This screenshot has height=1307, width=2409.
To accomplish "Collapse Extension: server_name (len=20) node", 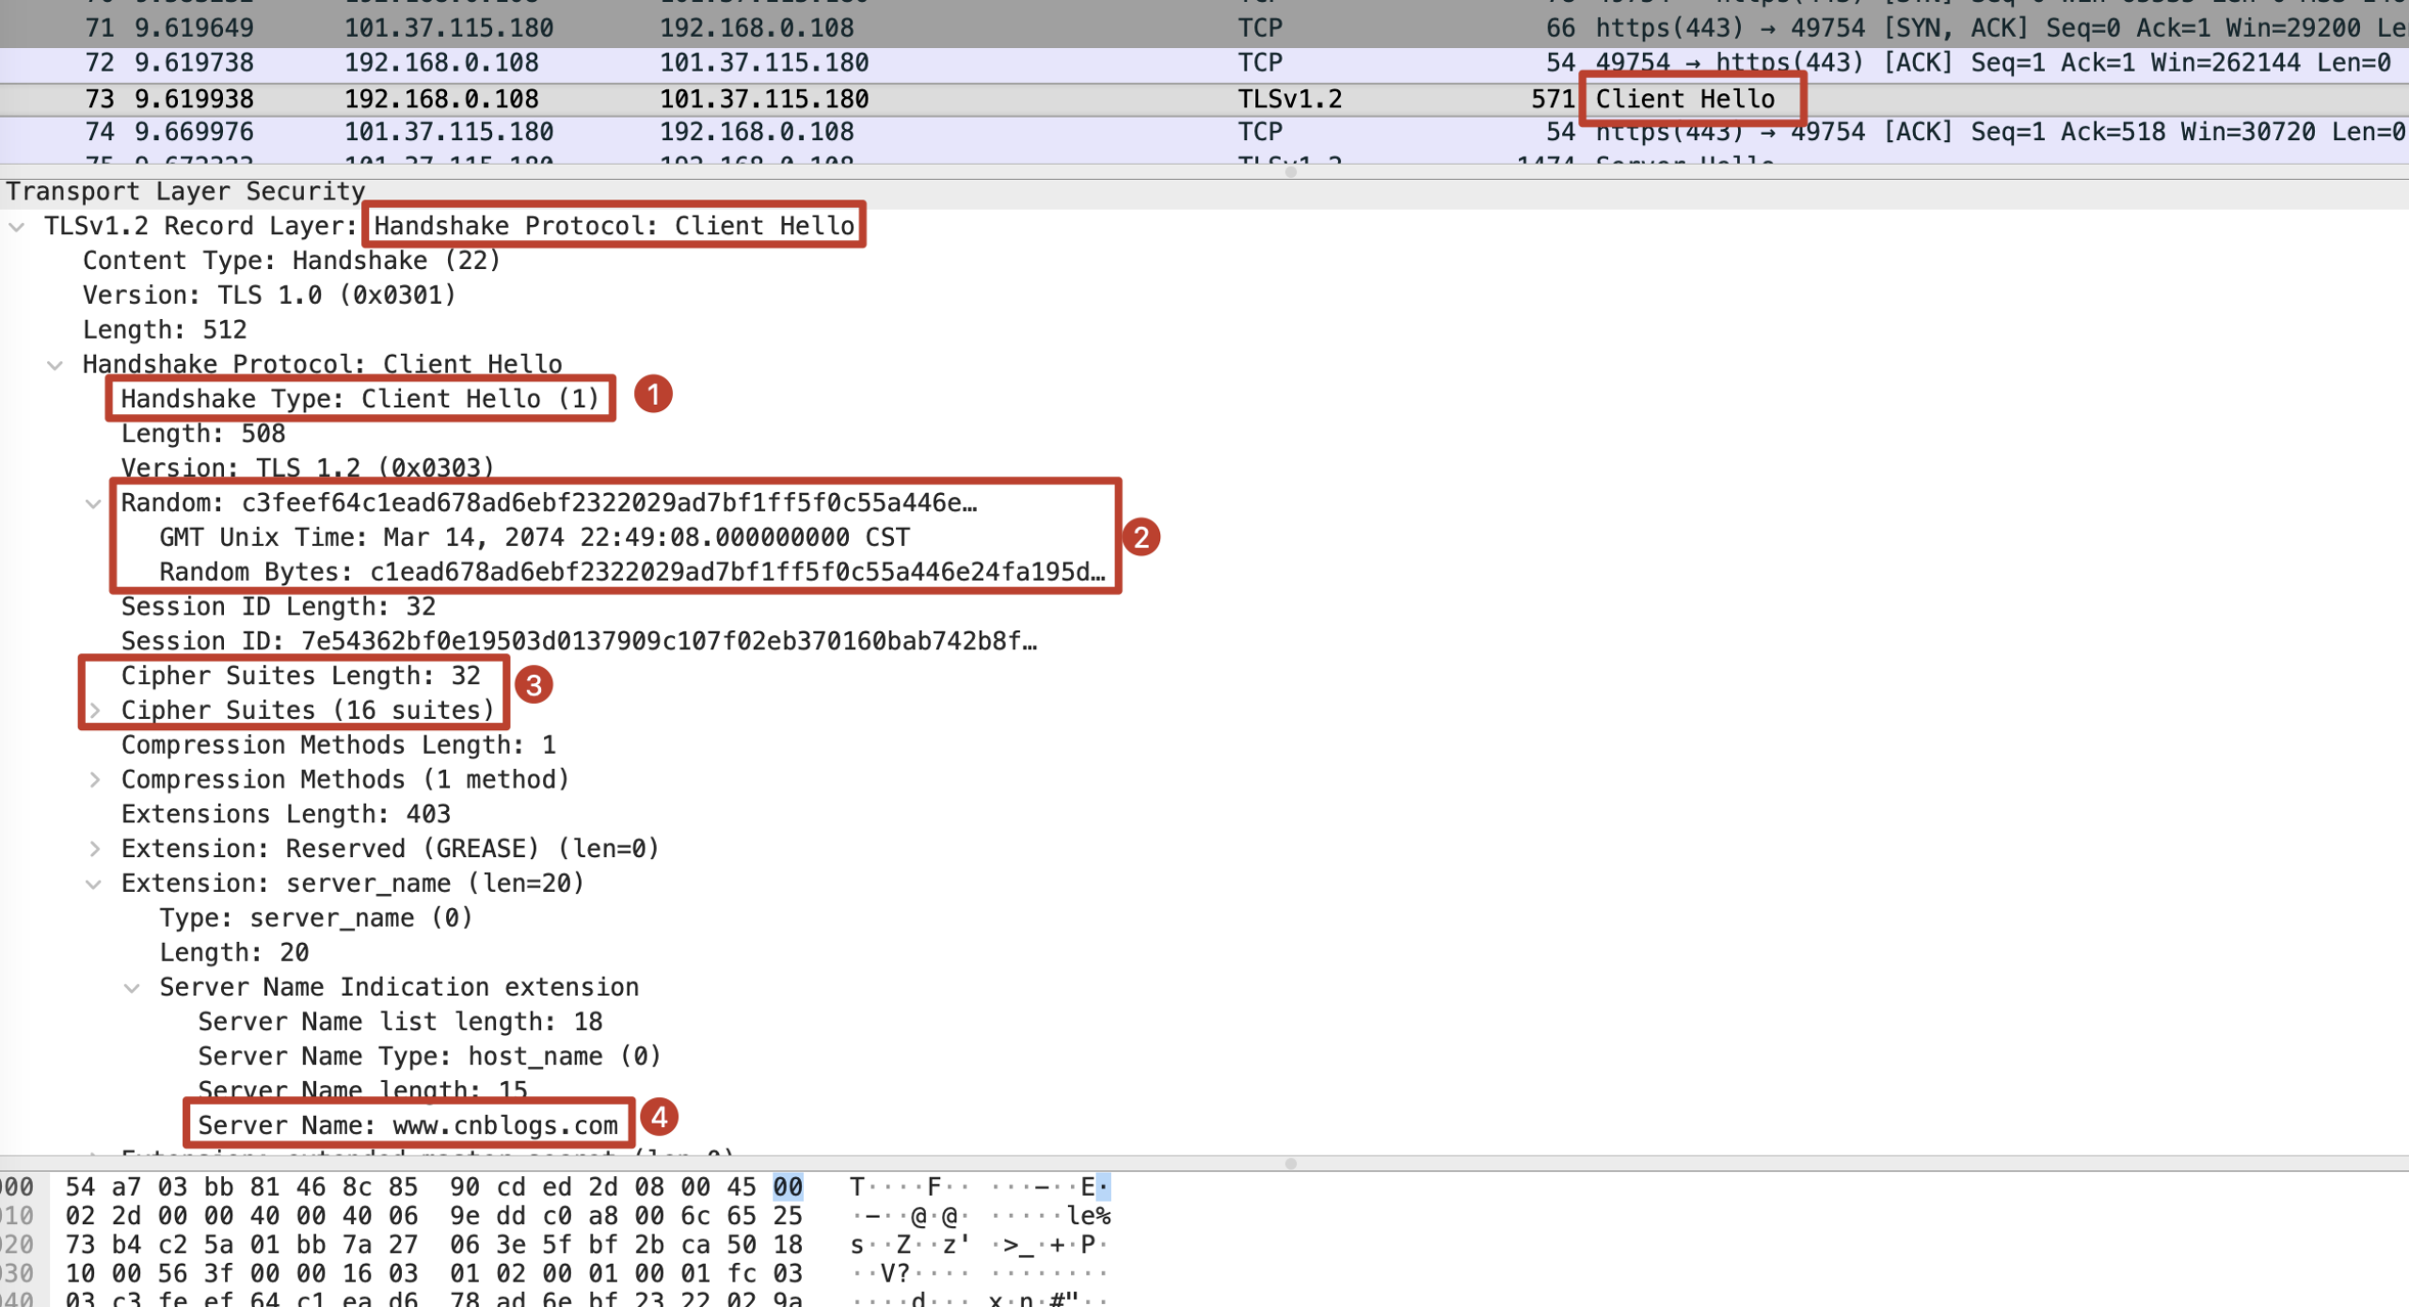I will (x=93, y=885).
